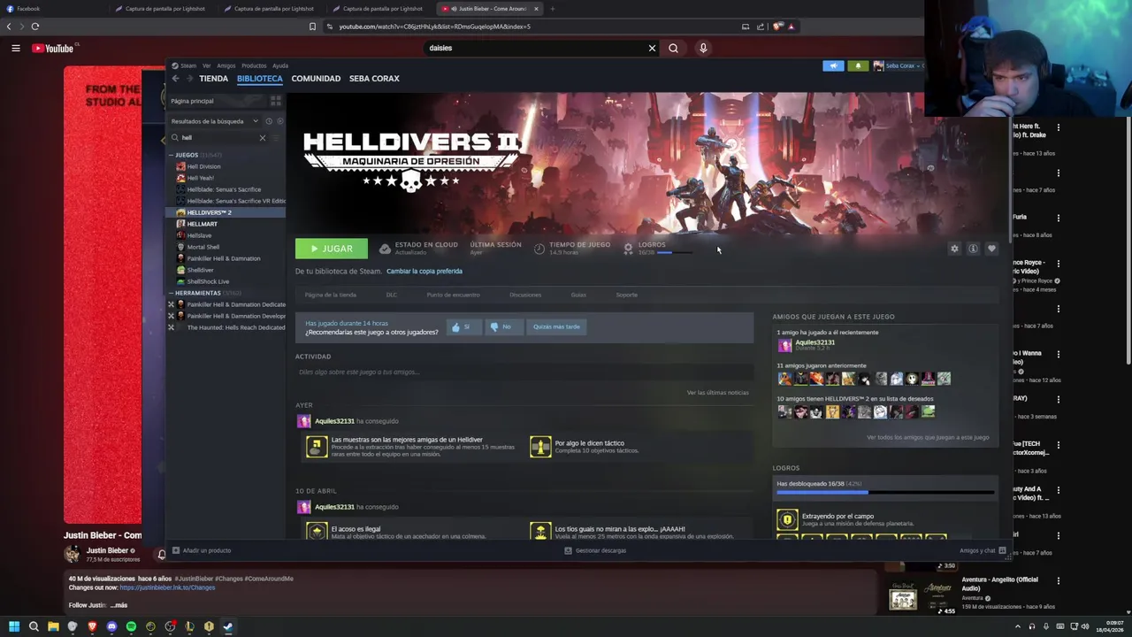Add HELLDIVERS 2 to favorites heart
1132x637 pixels.
991,249
